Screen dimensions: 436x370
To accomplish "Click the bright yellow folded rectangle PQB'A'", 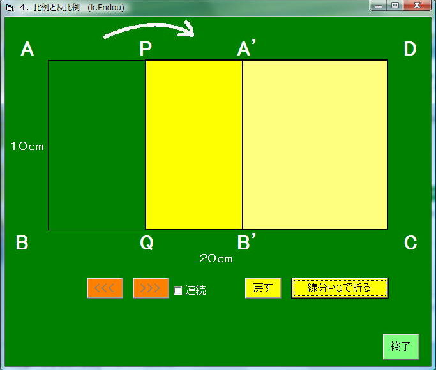I will [194, 145].
